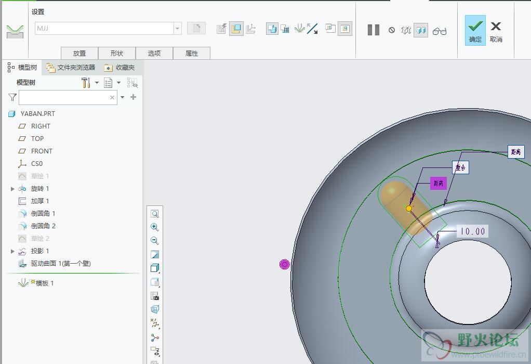Open the model tree settings dropdown arrow
This screenshot has width=531, height=364.
pos(97,82)
